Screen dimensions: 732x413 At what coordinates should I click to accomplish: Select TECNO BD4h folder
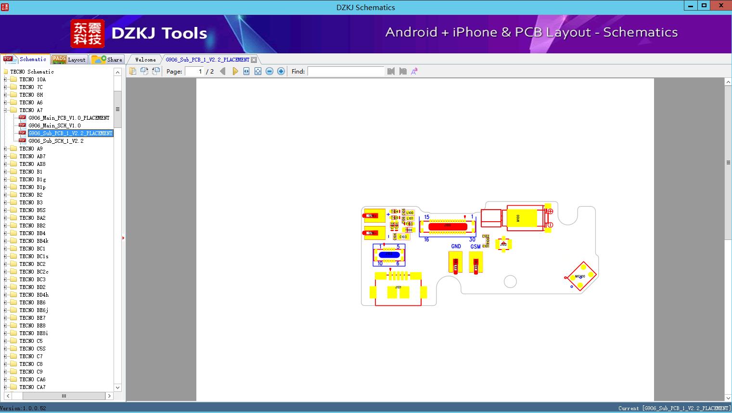click(x=34, y=295)
